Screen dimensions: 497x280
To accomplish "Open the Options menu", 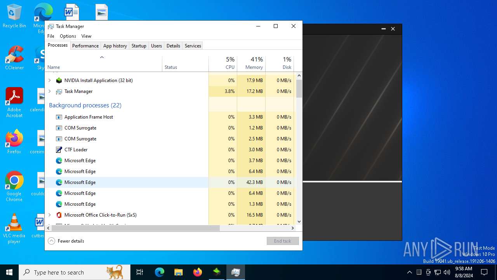I will pyautogui.click(x=68, y=36).
